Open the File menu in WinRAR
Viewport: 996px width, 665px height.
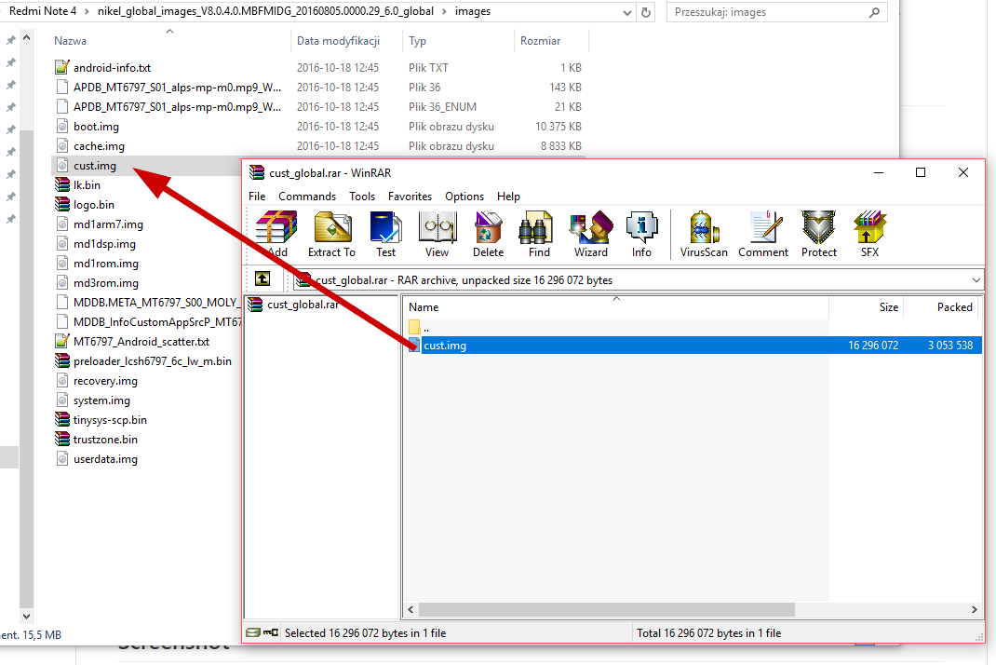pos(257,197)
